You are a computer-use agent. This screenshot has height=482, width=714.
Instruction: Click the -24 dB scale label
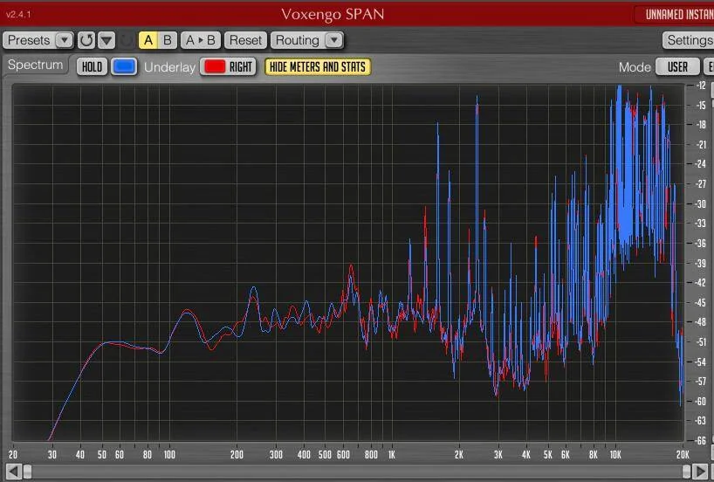click(701, 163)
